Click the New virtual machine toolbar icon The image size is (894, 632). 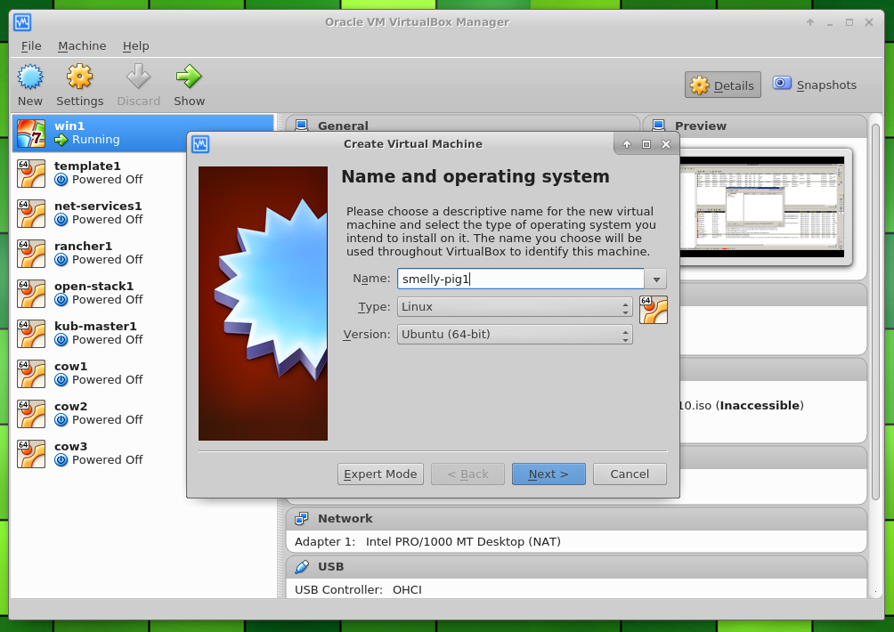(x=29, y=77)
